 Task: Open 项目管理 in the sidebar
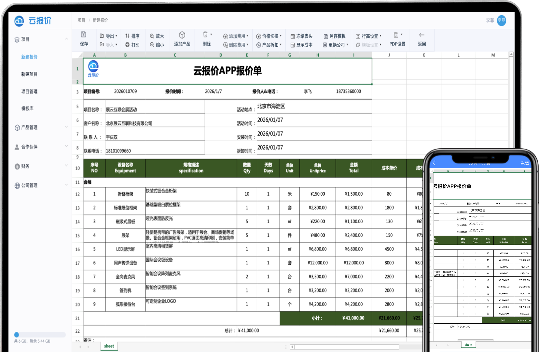[29, 91]
